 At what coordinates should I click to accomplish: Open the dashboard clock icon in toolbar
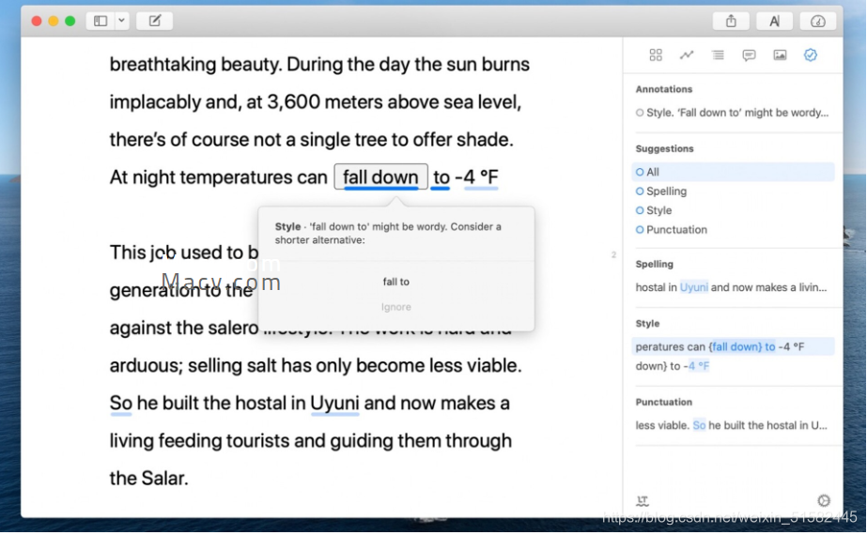coord(818,21)
